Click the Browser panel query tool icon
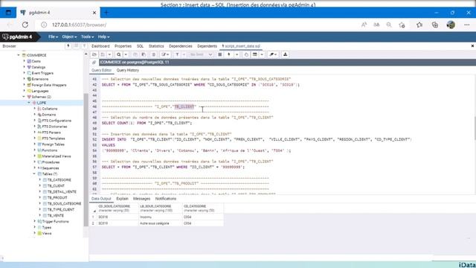This screenshot has width=476, height=268. 68,46
